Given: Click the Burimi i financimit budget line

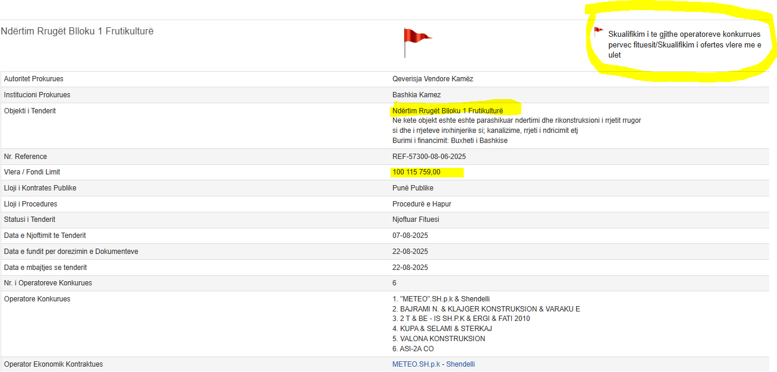Looking at the screenshot, I should tap(450, 141).
